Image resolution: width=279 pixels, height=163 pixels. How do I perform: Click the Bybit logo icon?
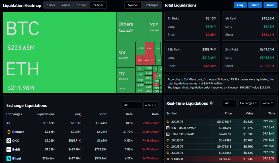pos(9,149)
